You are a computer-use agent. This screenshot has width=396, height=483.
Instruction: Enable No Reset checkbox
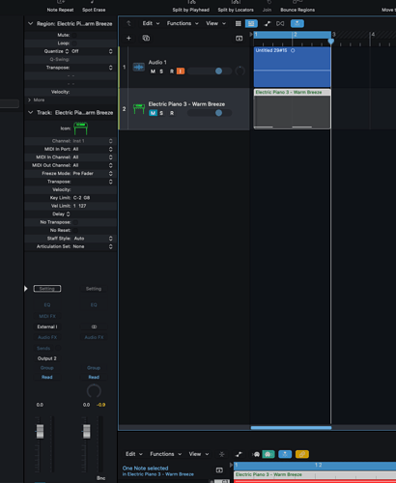(75, 230)
